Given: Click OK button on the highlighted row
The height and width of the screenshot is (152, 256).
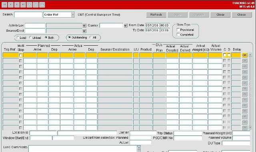Looking at the screenshot, I should [x=244, y=55].
